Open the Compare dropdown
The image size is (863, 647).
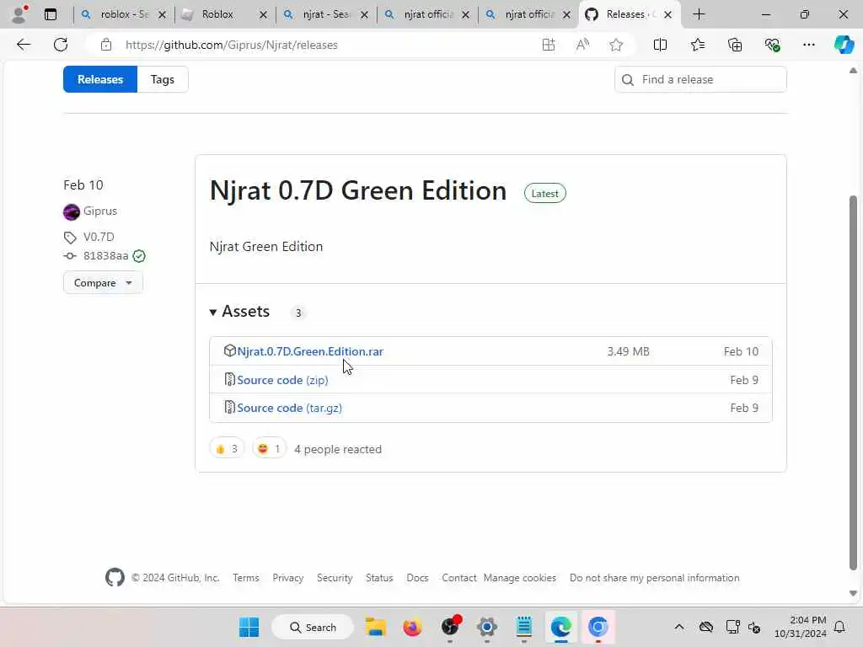pos(103,283)
